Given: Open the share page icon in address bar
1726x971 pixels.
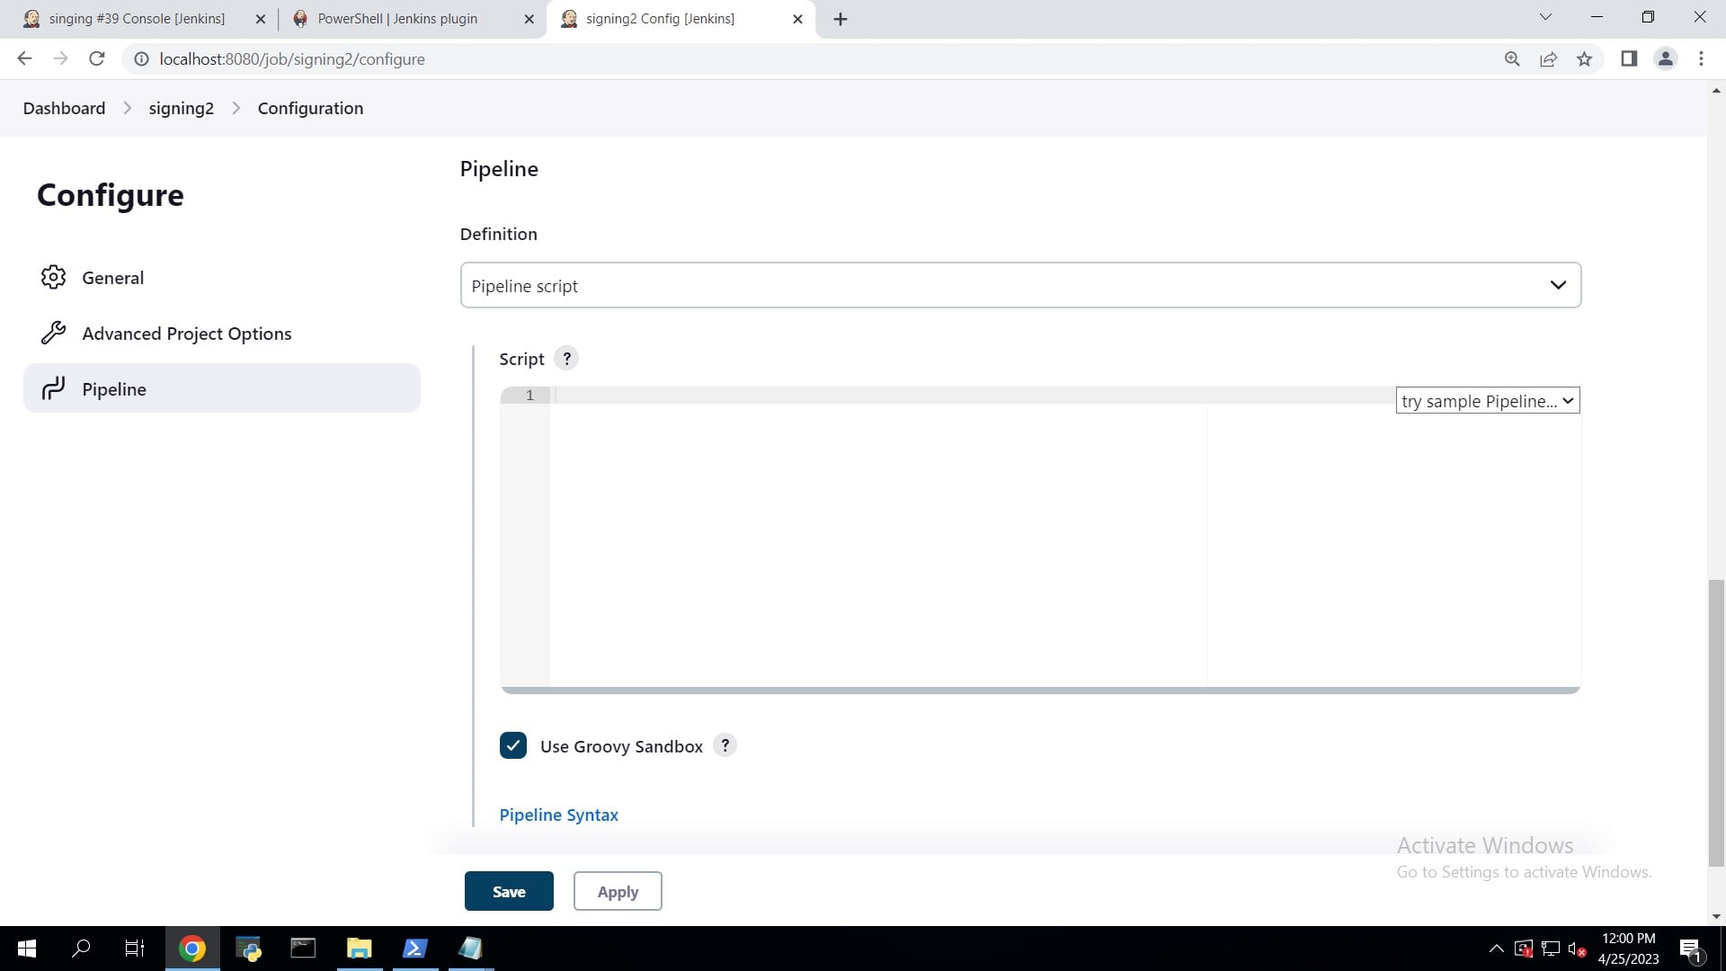Looking at the screenshot, I should (x=1548, y=59).
